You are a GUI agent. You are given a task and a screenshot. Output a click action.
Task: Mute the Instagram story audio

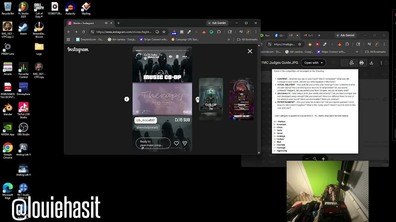pyautogui.click(x=170, y=57)
